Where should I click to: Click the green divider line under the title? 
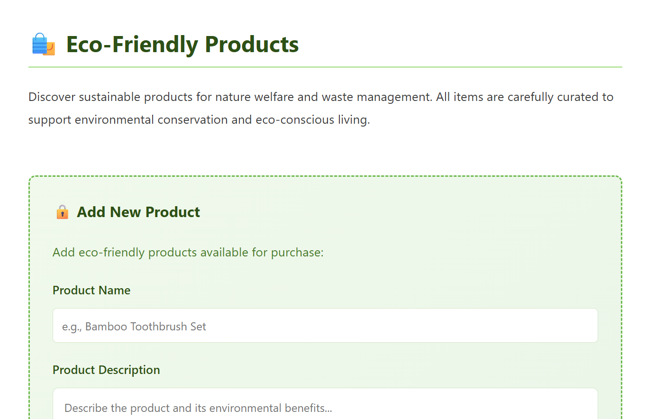coord(325,67)
